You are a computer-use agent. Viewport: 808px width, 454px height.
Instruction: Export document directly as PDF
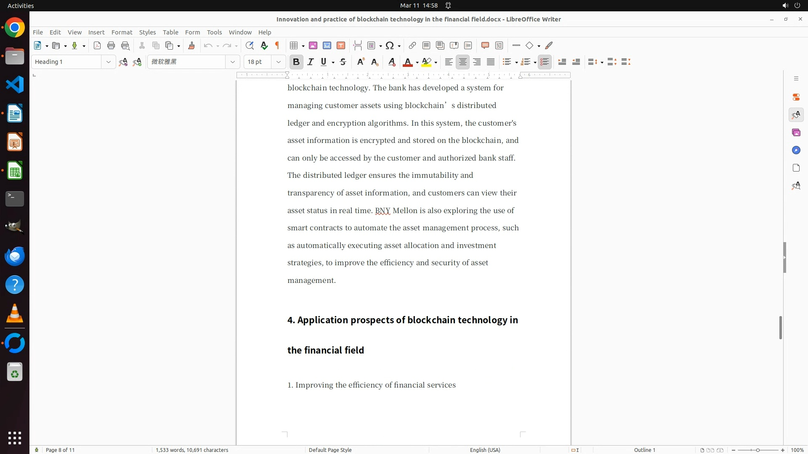(97, 45)
